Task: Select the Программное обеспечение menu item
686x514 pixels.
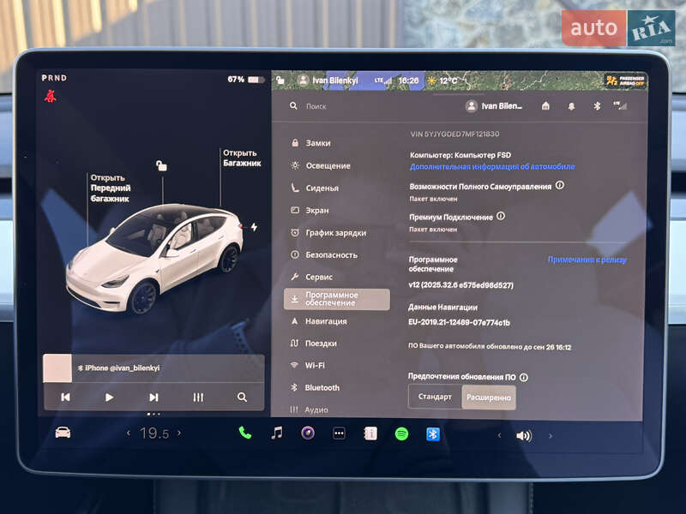Action: (336, 299)
